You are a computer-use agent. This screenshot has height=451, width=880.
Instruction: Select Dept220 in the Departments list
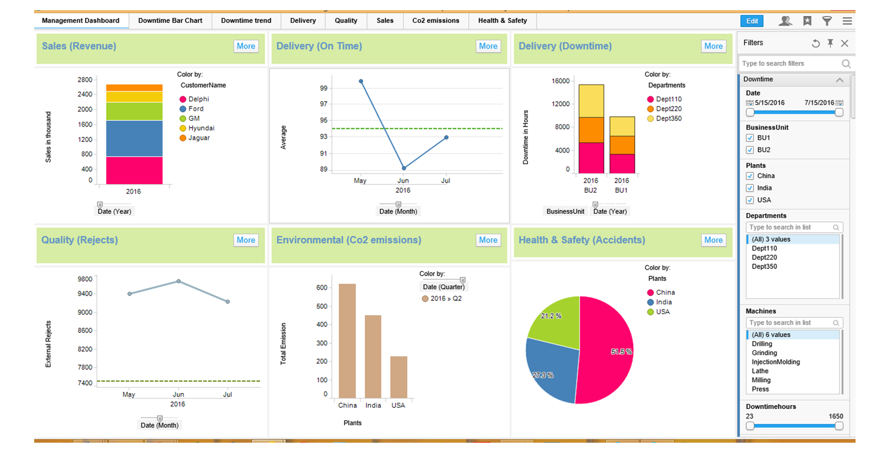coord(764,258)
